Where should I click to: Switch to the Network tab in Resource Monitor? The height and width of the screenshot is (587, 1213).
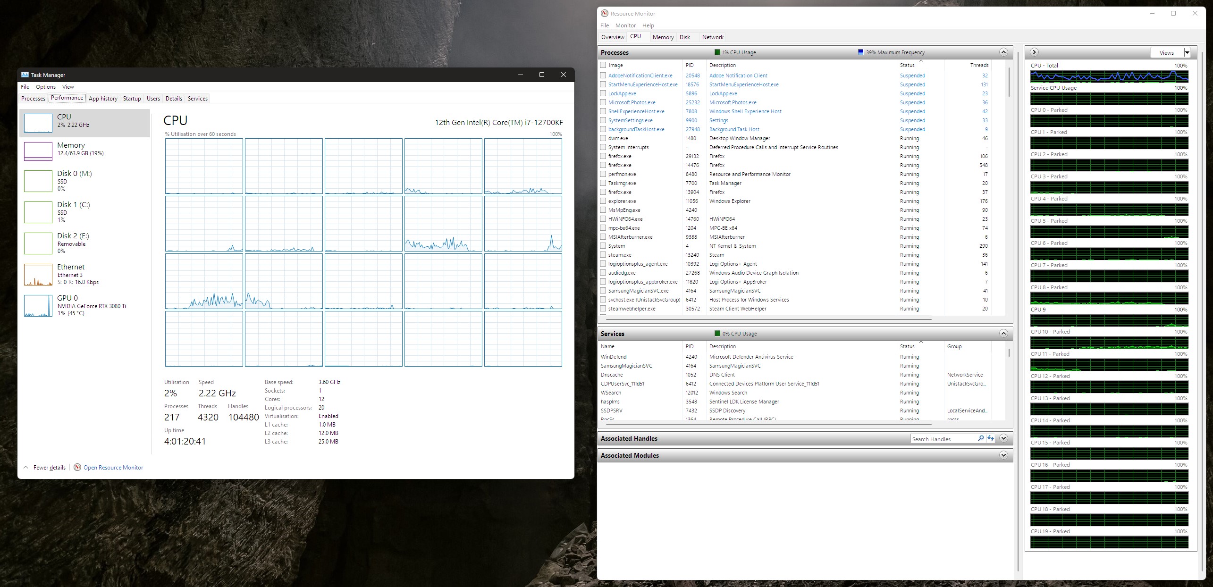point(713,37)
